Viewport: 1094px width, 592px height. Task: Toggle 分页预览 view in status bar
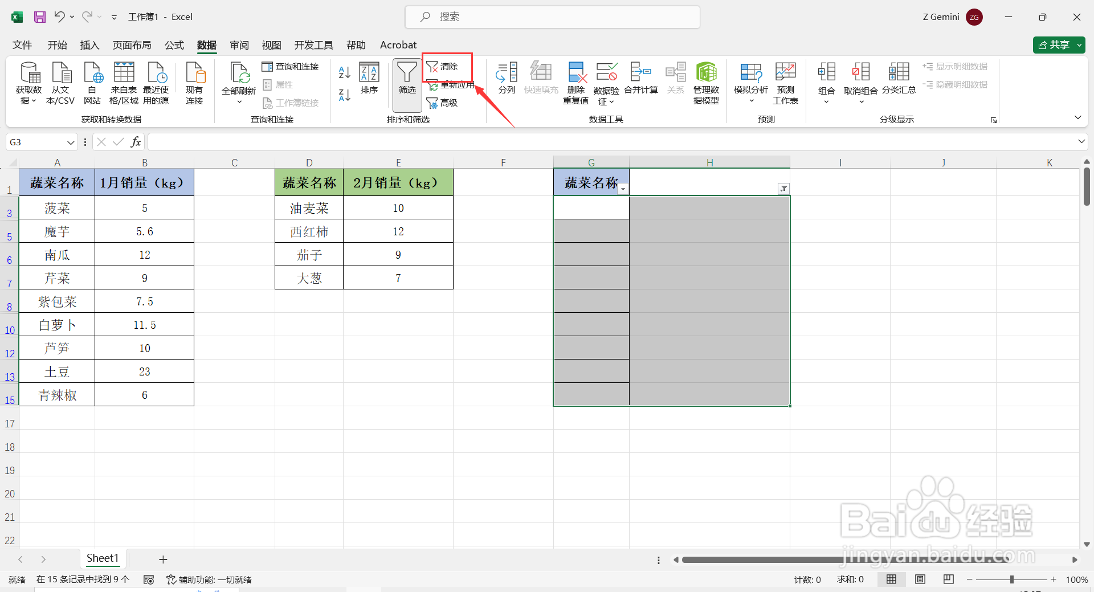coord(948,579)
